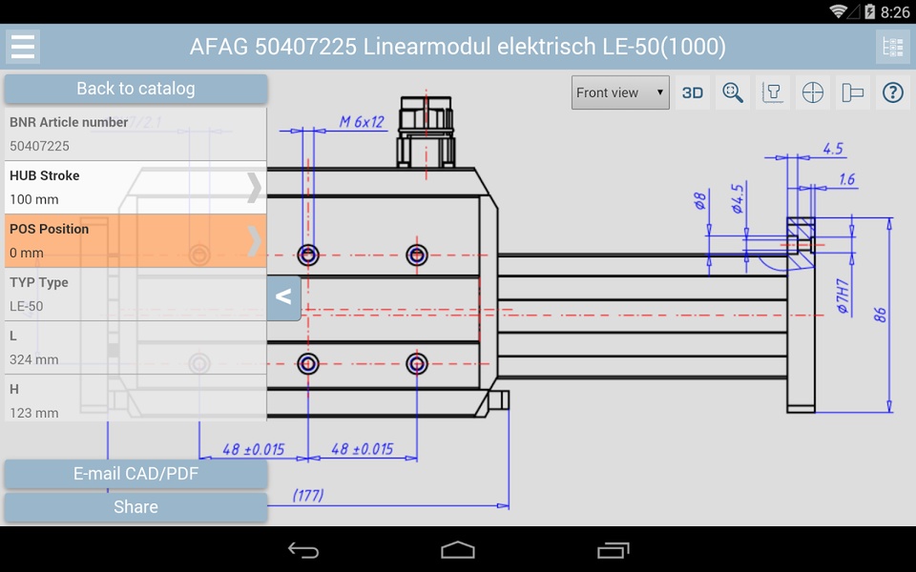
Task: Click the 86 height dimension
Action: click(x=881, y=316)
